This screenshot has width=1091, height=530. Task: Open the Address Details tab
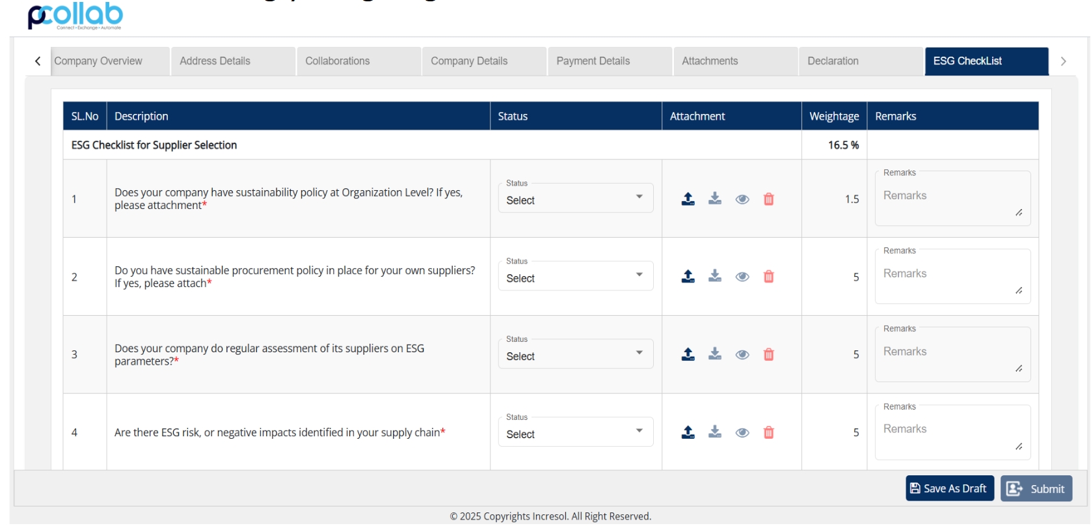(x=234, y=61)
